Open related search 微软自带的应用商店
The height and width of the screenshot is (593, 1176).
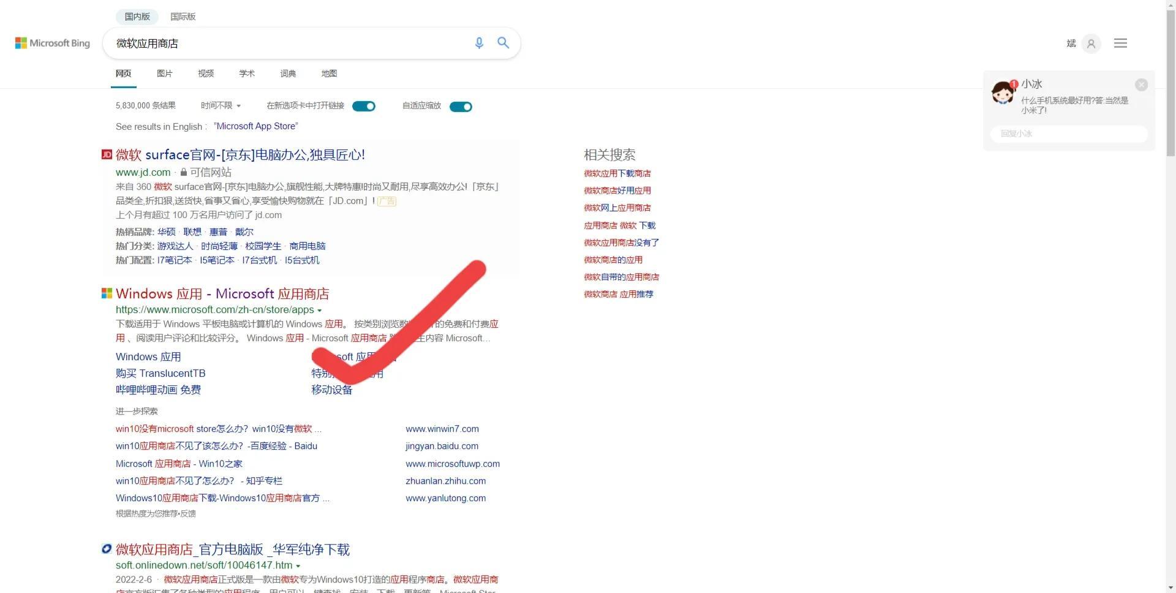621,277
